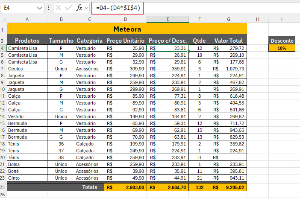Select Acessórios category cell for Boné
The width and height of the screenshot is (300, 198).
[89, 171]
